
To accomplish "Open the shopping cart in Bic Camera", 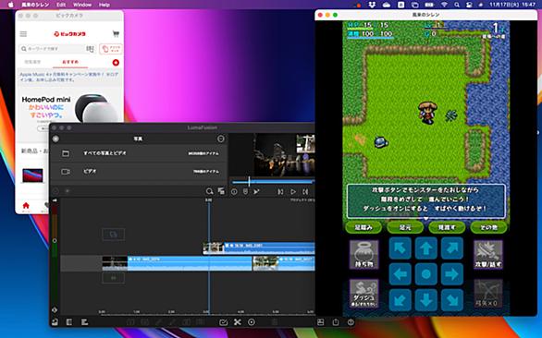I will point(116,34).
